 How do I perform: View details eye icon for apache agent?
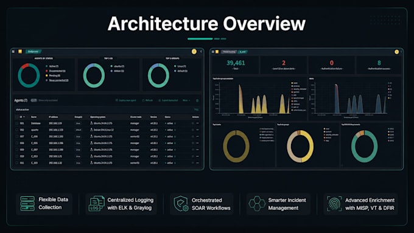pos(192,130)
